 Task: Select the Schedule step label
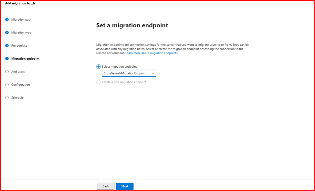click(x=17, y=98)
